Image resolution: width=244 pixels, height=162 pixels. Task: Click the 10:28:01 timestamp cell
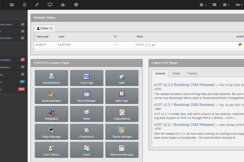point(41,45)
